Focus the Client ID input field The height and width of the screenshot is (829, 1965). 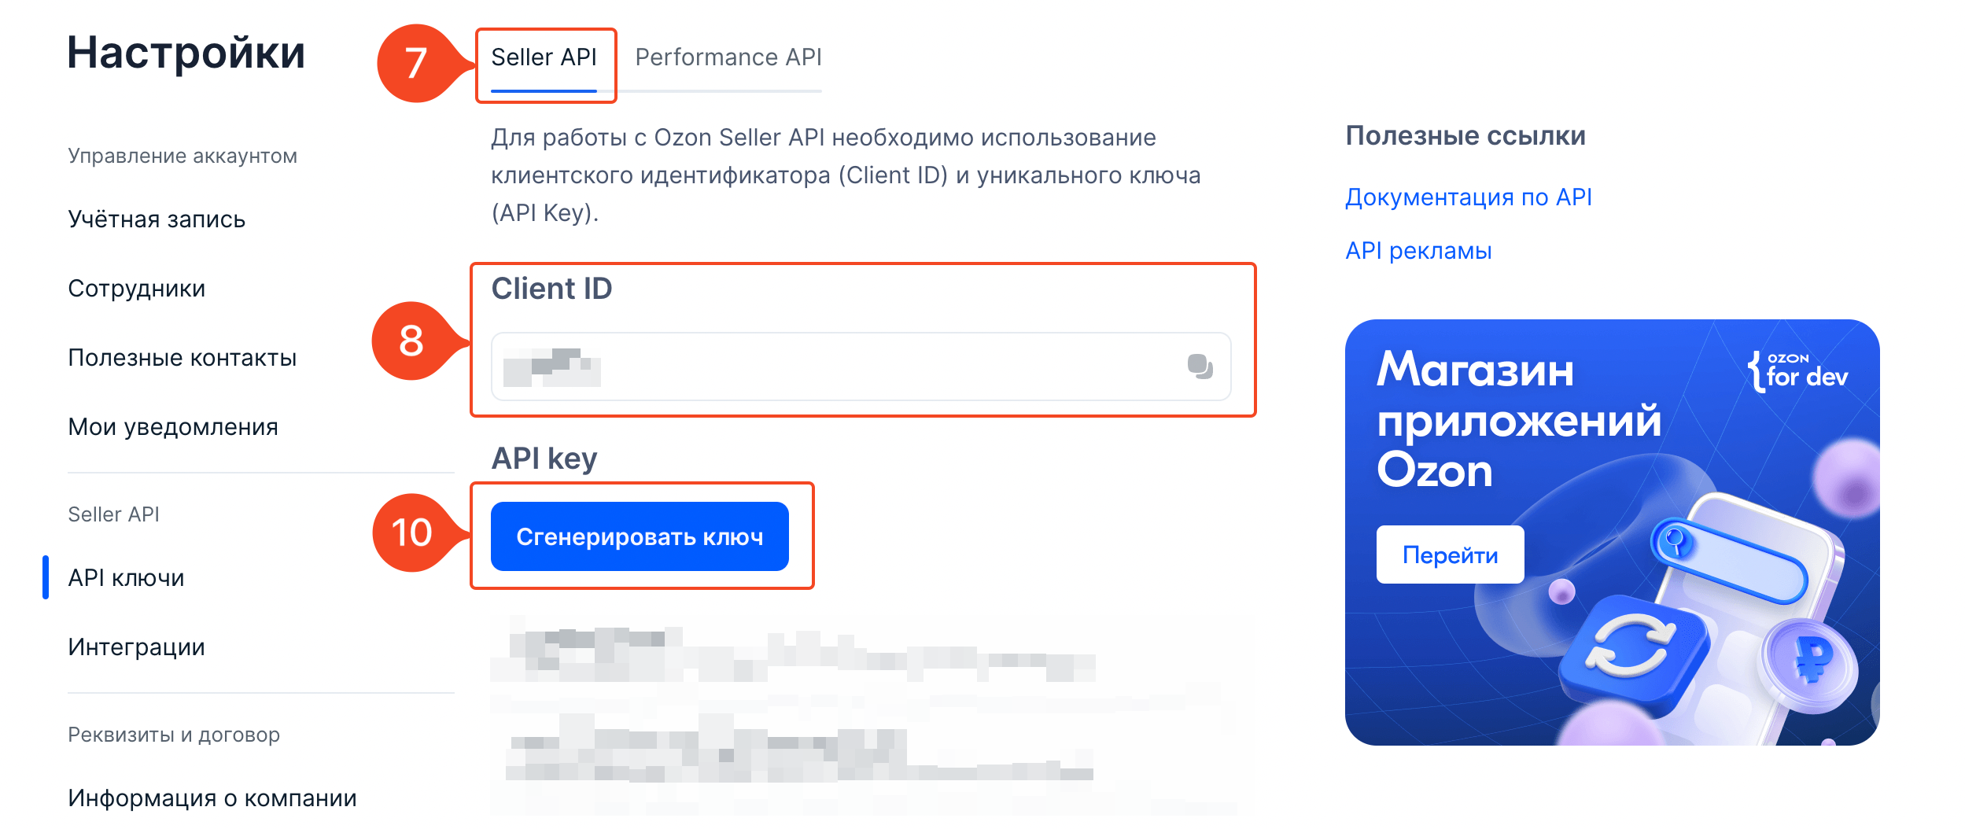[861, 367]
